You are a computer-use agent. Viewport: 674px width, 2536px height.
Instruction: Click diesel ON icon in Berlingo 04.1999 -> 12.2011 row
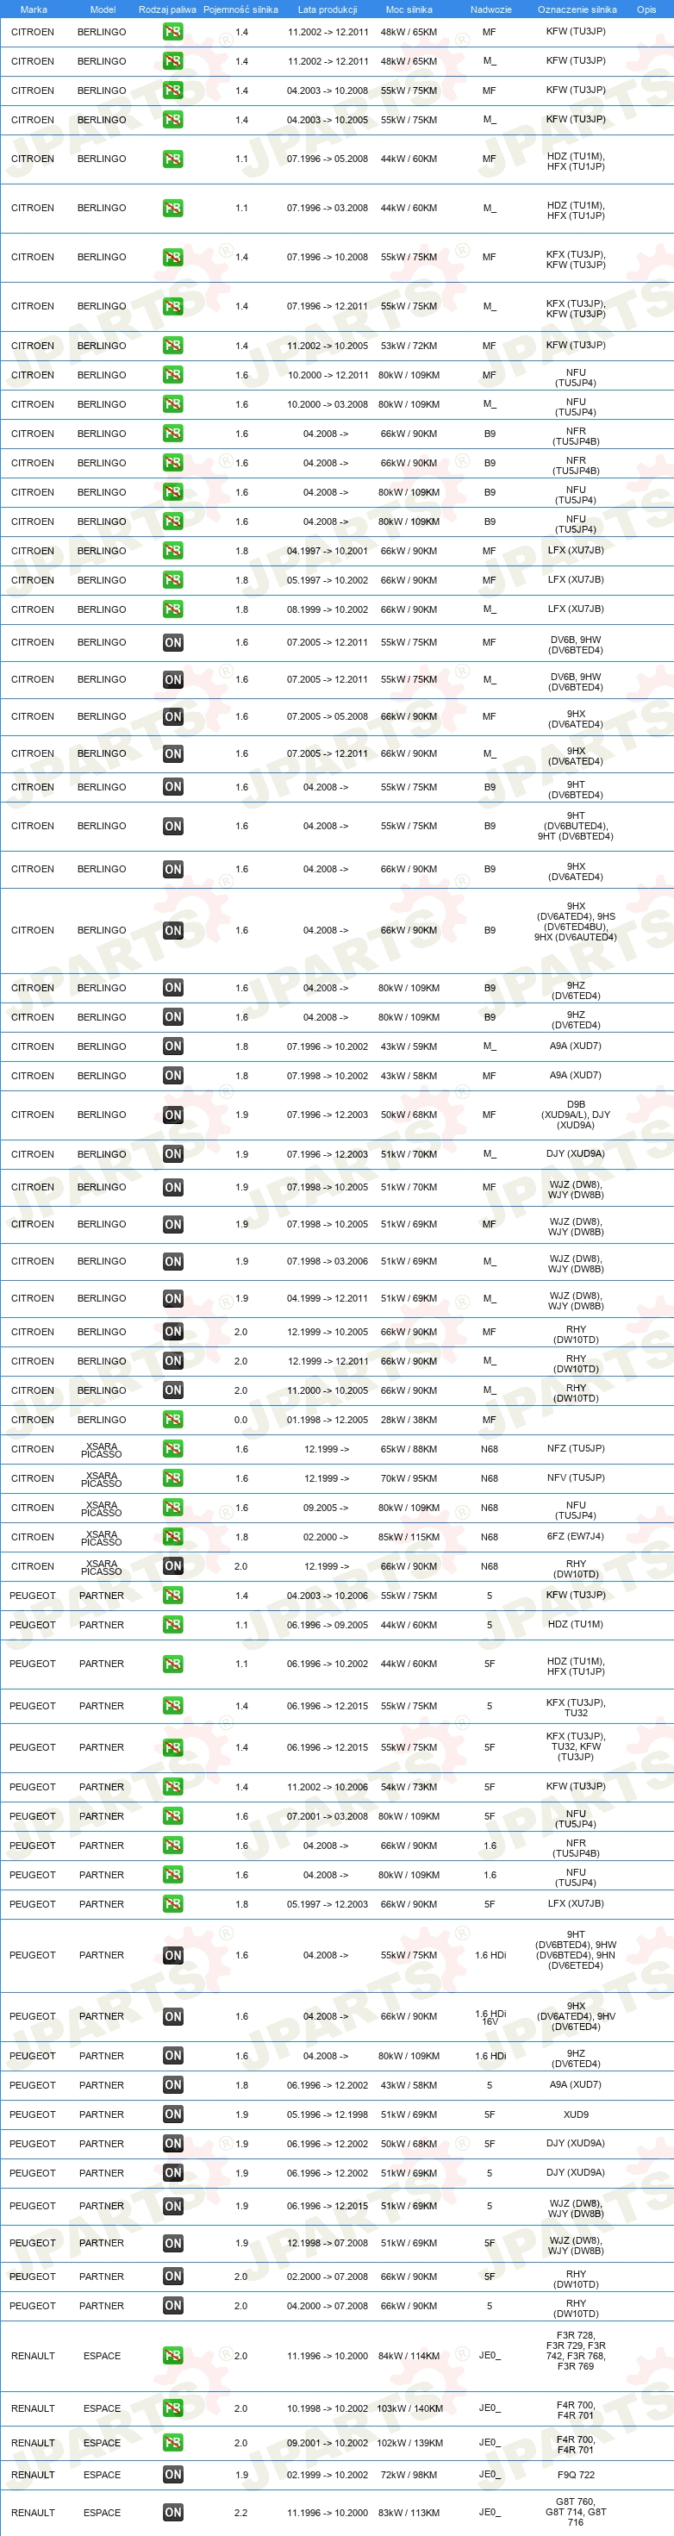pyautogui.click(x=173, y=1298)
